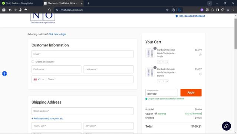Screen dimensions: 237x134
Task: Click the calendar icon left of back arrow
Action: [x=4, y=10]
